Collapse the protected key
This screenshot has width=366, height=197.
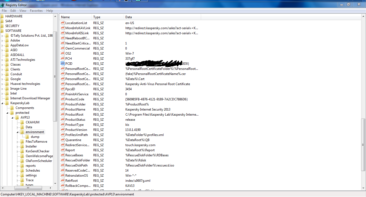pos(8,113)
